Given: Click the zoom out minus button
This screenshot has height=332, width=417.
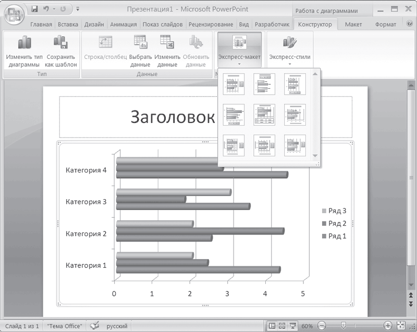Looking at the screenshot, I should pyautogui.click(x=322, y=326).
